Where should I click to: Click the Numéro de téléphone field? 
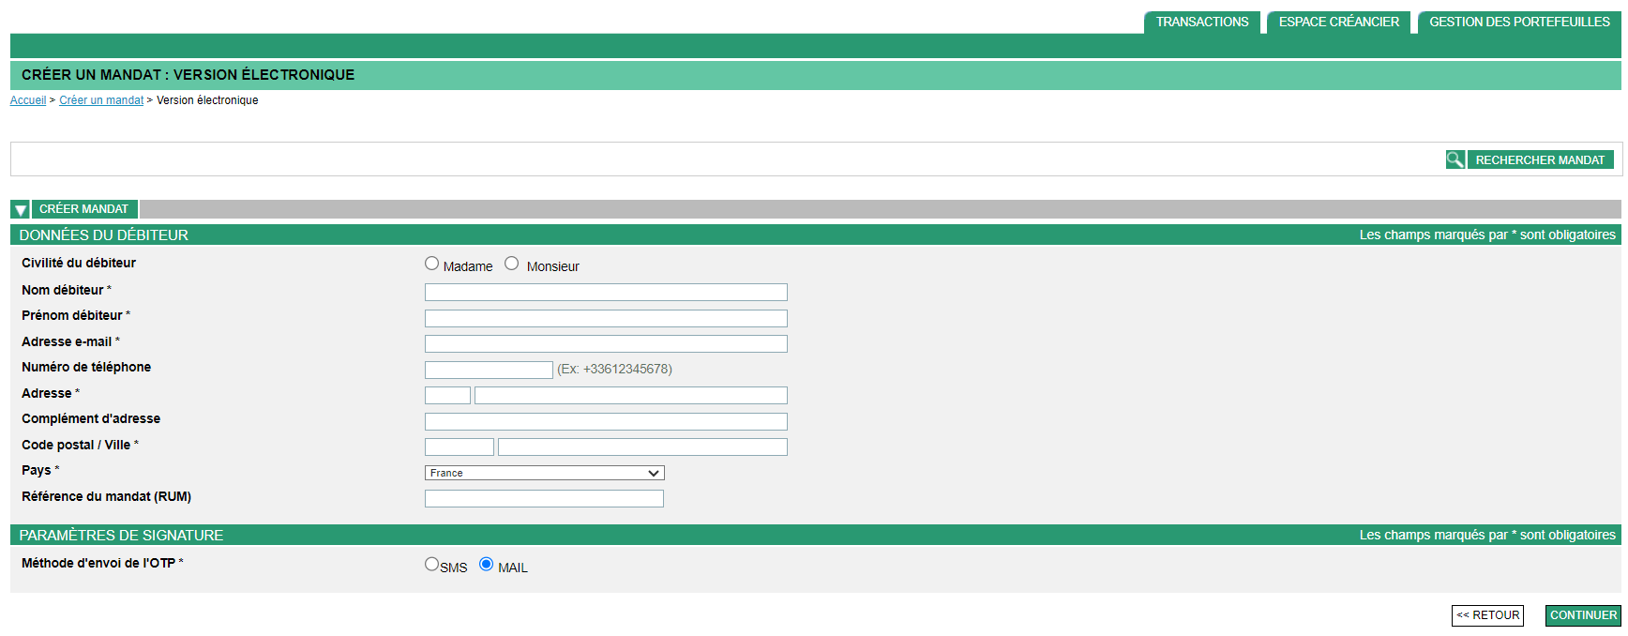(x=489, y=370)
